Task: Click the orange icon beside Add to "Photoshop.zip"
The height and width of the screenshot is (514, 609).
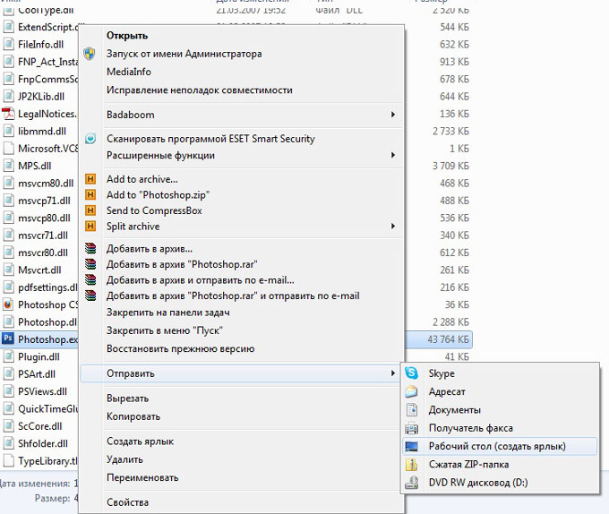Action: (x=90, y=194)
